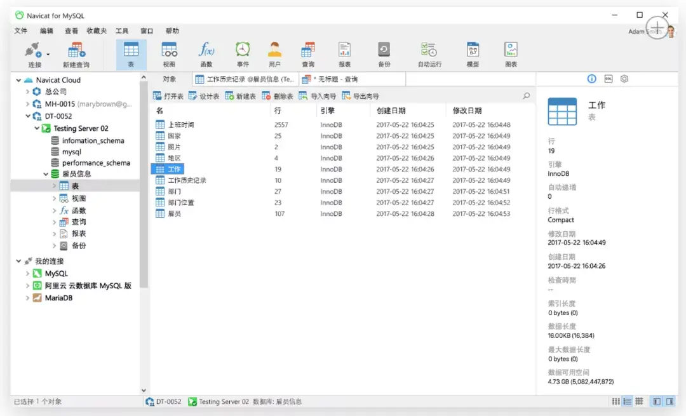The image size is (686, 416).
Task: Click Adam Smith user avatar
Action: [x=671, y=32]
